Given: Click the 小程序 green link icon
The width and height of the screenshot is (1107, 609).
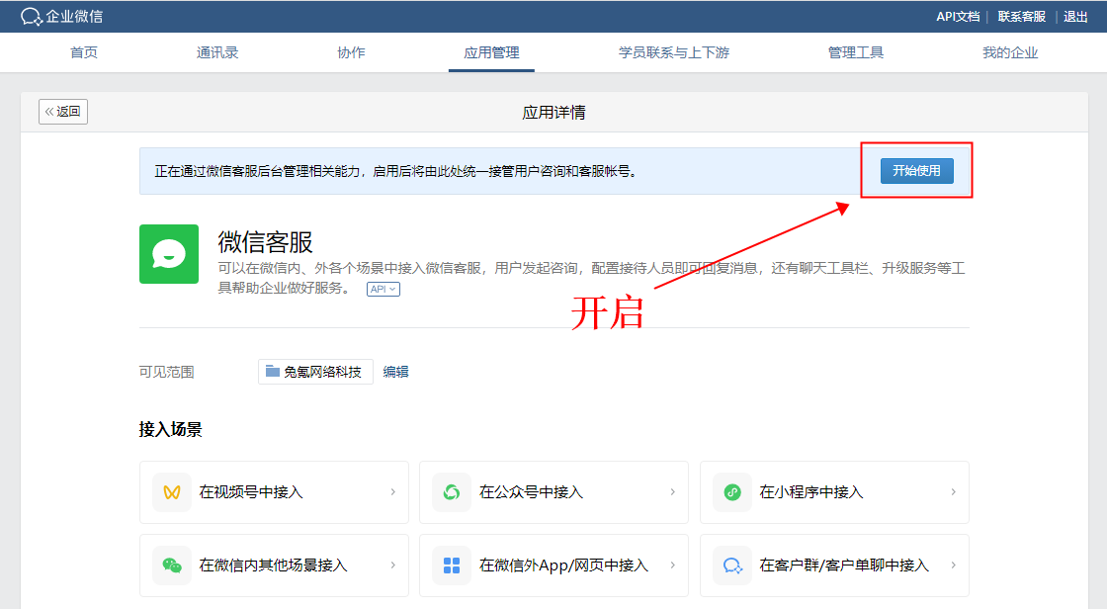Looking at the screenshot, I should pyautogui.click(x=732, y=492).
